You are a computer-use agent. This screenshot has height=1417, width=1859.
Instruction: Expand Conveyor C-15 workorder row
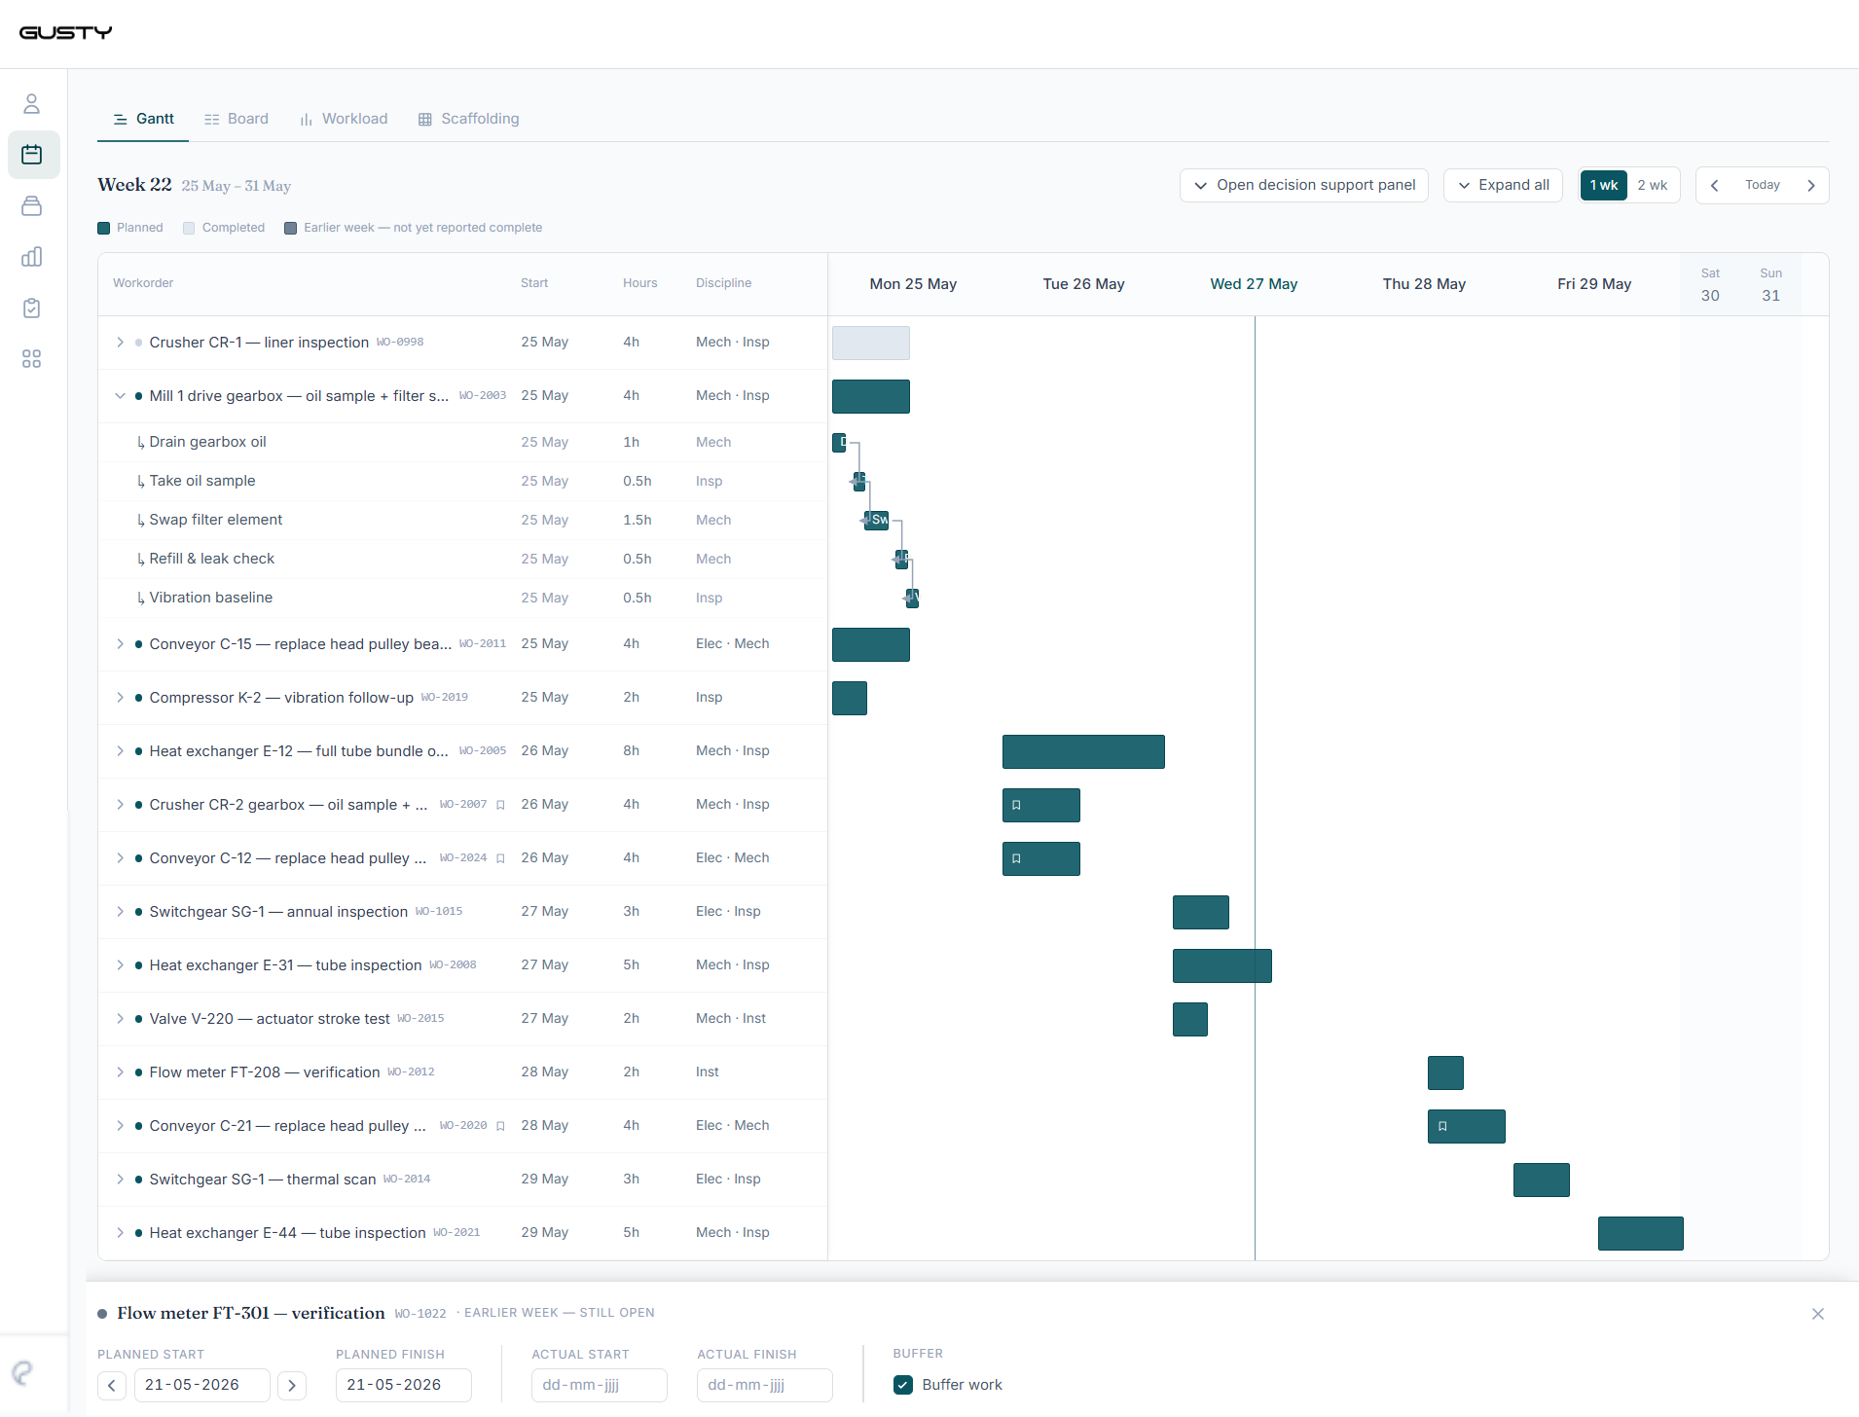[120, 644]
